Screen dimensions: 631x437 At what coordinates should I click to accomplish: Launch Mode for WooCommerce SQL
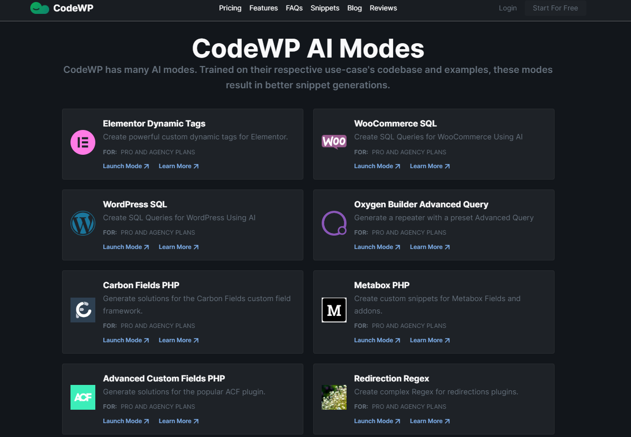(377, 166)
